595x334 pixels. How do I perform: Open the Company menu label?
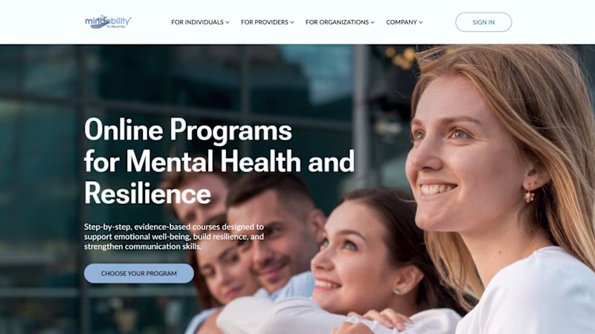(x=402, y=22)
